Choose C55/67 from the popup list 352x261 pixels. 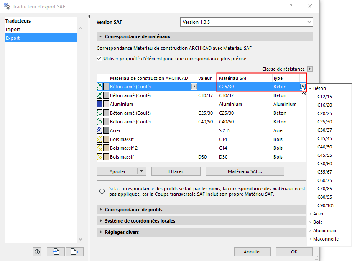pos(324,172)
